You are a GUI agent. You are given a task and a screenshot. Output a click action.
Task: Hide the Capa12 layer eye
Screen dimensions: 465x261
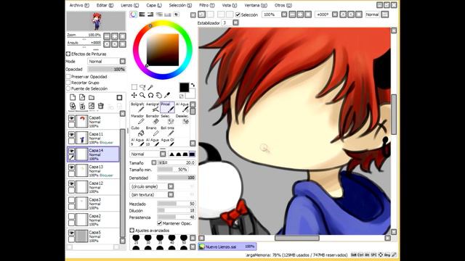71,183
